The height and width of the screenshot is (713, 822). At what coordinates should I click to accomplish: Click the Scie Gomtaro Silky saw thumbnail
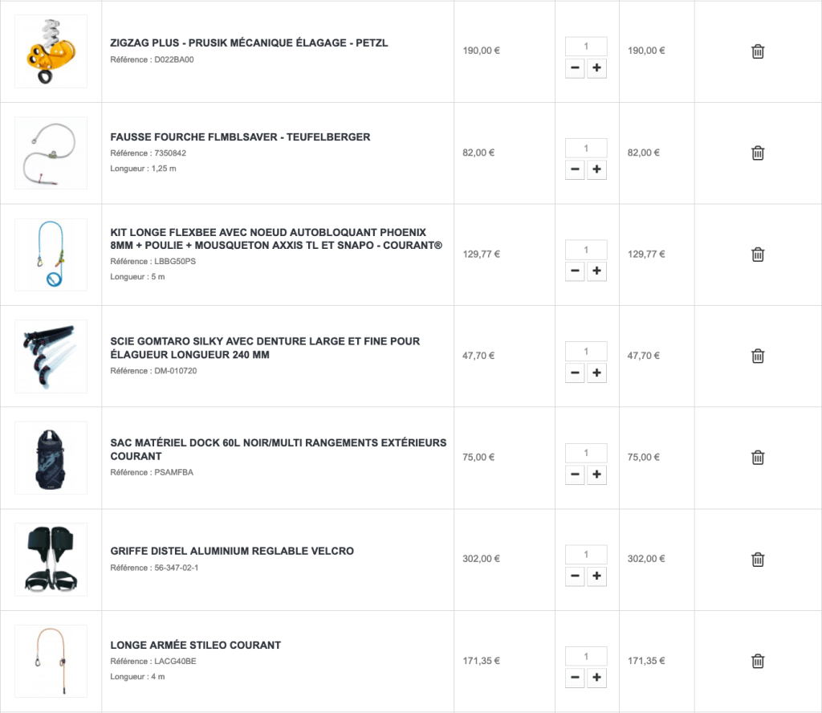(x=51, y=356)
